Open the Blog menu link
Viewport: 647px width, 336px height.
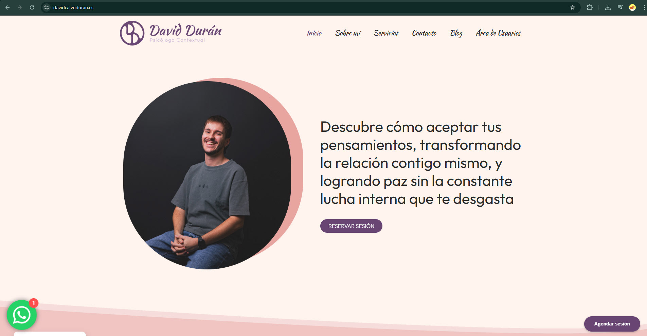[456, 33]
